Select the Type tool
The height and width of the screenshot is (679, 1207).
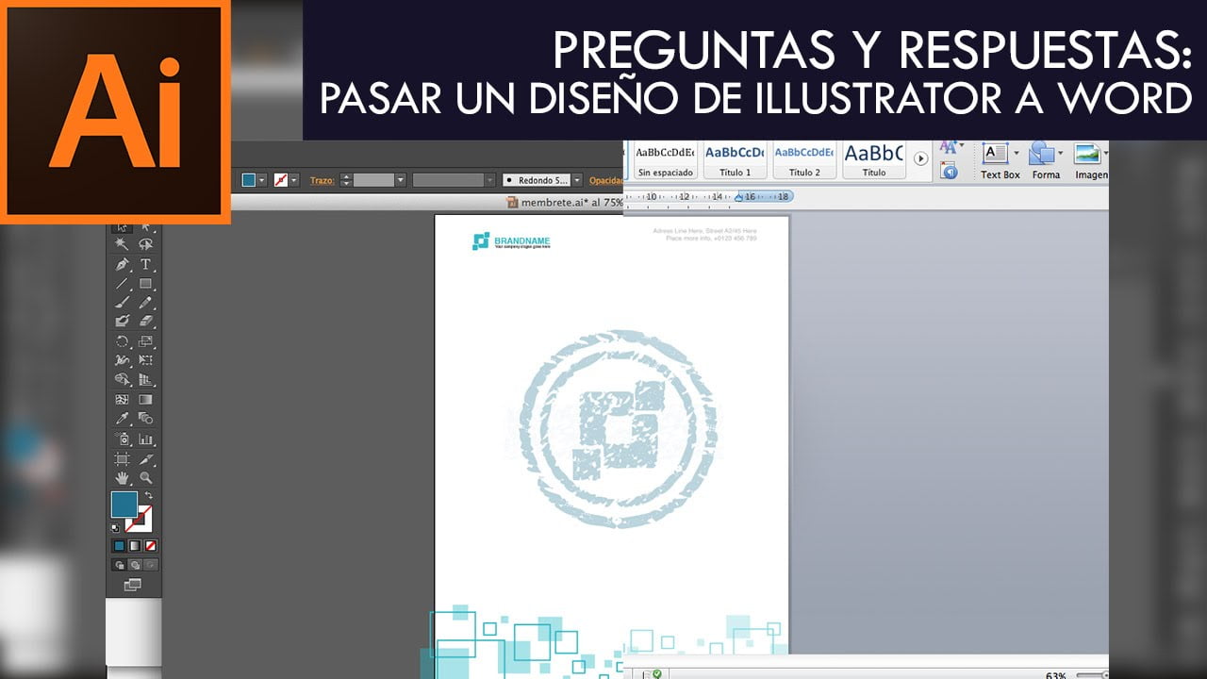click(145, 264)
